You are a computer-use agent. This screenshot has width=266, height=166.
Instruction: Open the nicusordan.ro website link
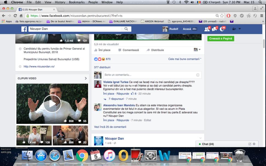39,66
